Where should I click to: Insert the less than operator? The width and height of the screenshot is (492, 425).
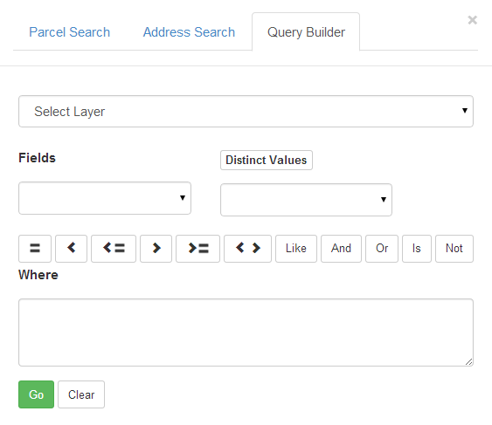[x=72, y=249]
